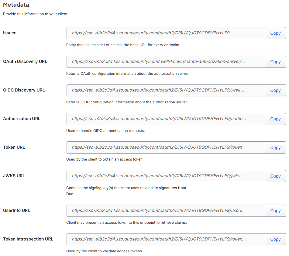Click the JWKS URL text field

[x=166, y=176]
